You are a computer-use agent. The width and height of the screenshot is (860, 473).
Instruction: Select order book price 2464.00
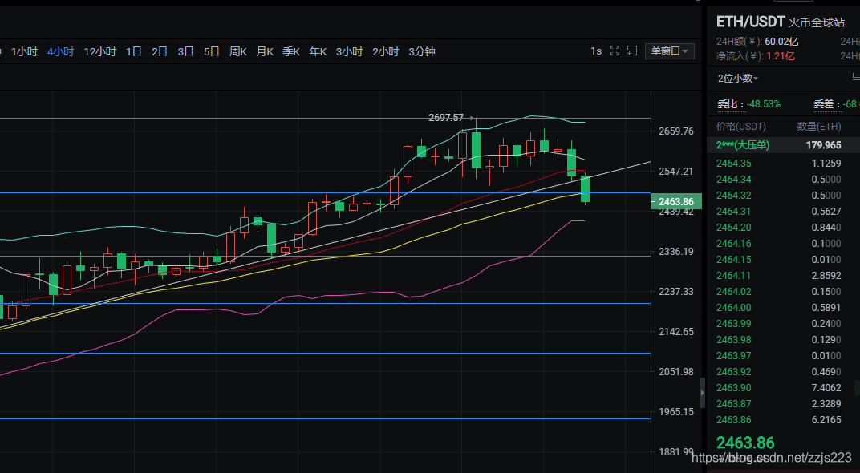734,308
